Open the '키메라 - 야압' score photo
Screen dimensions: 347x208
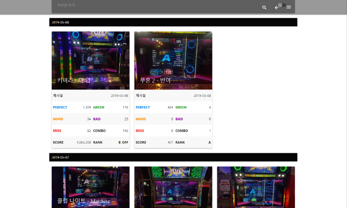point(90,61)
